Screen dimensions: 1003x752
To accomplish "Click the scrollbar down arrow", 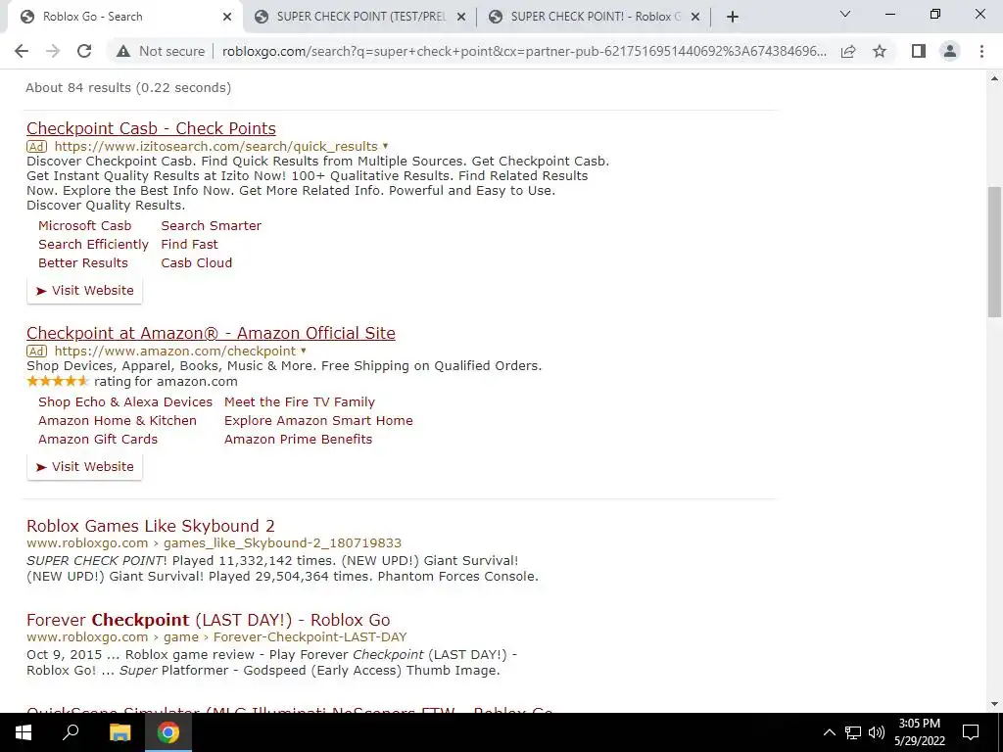I will coord(994,704).
